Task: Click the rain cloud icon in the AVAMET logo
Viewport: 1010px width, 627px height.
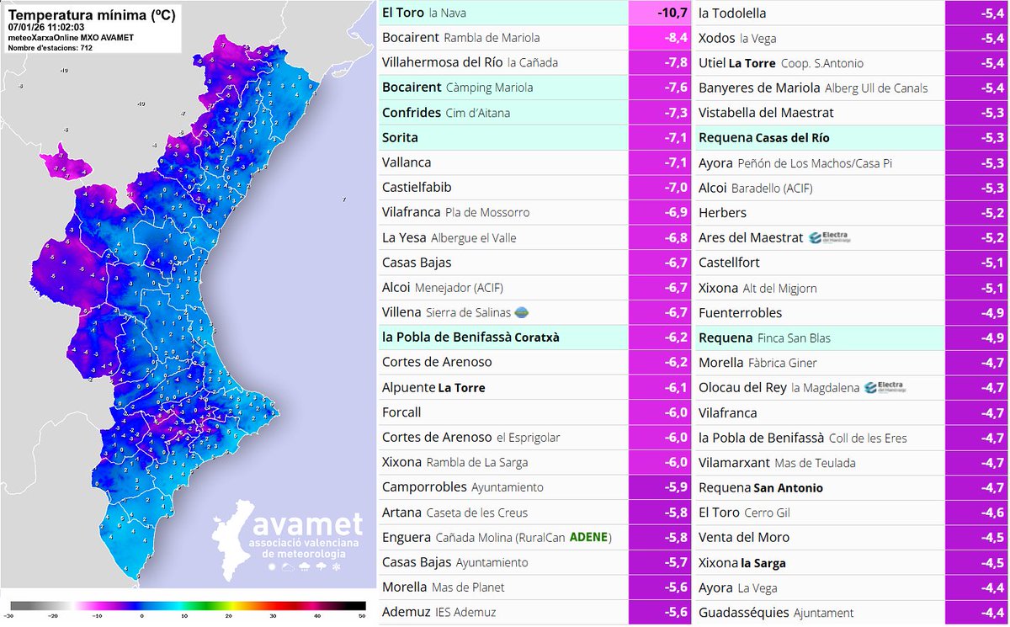Action: [x=304, y=566]
